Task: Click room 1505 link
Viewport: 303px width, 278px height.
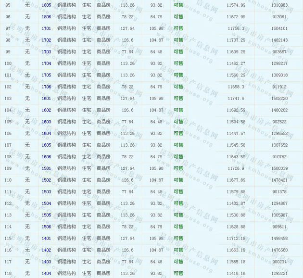Action: (x=46, y=215)
